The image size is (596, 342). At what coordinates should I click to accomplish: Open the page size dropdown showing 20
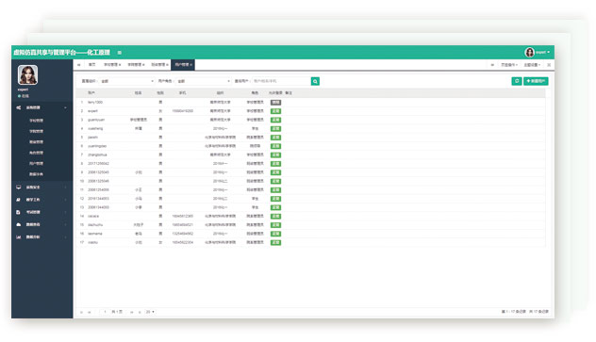(150, 312)
